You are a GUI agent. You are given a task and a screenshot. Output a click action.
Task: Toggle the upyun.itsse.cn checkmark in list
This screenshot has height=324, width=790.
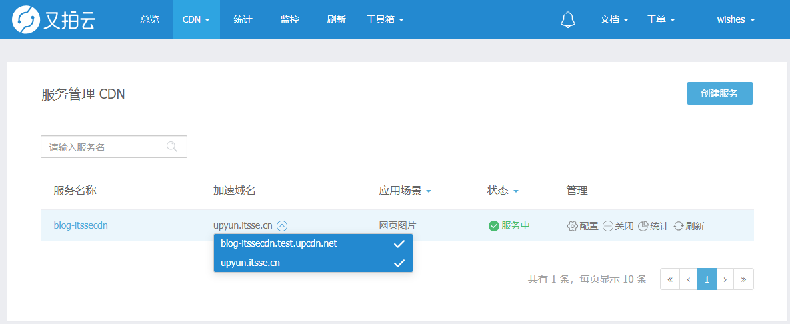(x=399, y=263)
